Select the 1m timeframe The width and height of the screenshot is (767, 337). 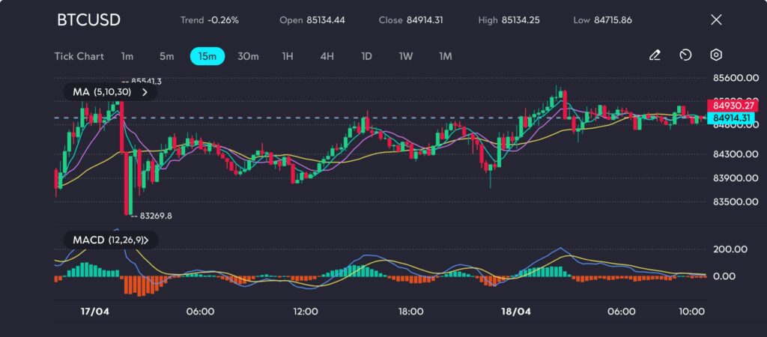[x=127, y=56]
